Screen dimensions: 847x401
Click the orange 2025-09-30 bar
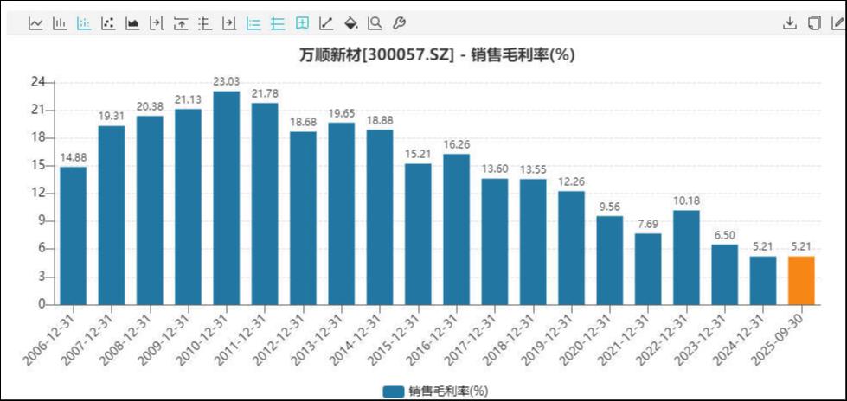pyautogui.click(x=801, y=280)
